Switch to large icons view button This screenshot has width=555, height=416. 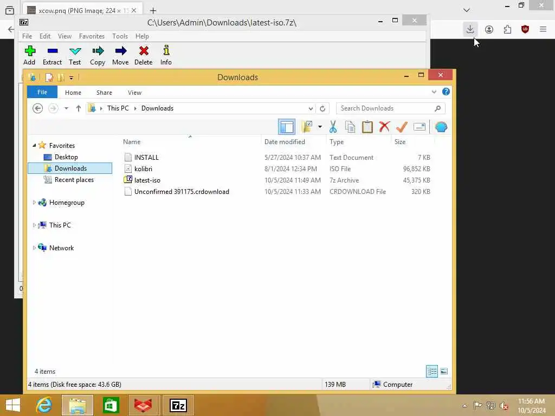point(444,372)
